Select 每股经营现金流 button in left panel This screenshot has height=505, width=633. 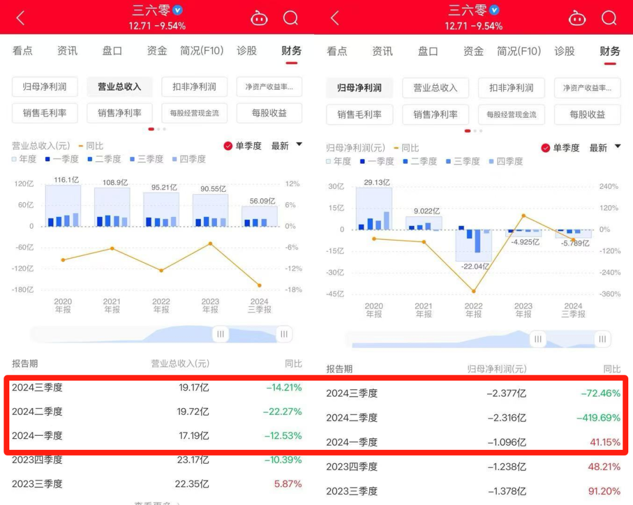(195, 113)
